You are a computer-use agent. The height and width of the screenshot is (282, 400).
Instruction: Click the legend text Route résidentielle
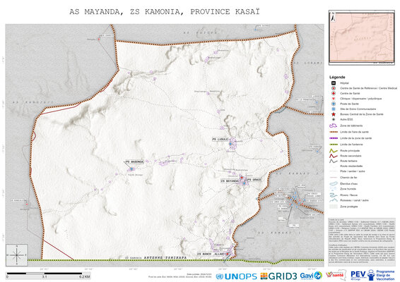click(x=351, y=166)
